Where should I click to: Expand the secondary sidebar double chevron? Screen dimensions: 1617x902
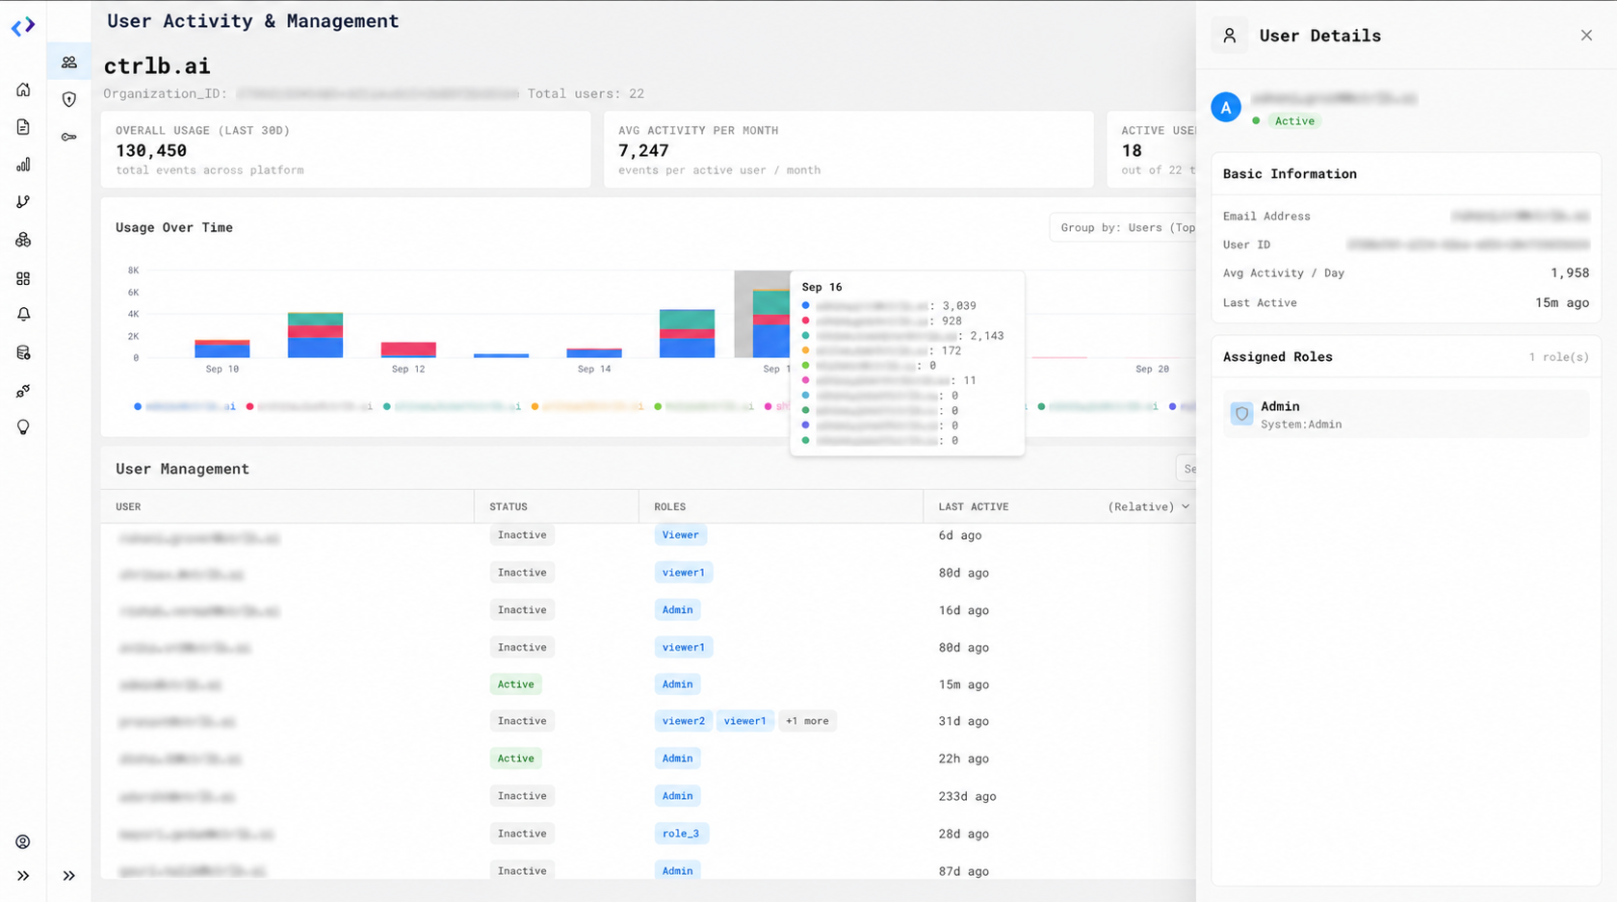(69, 876)
